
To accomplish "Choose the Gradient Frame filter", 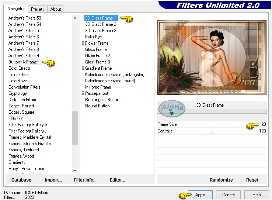I will click(98, 68).
